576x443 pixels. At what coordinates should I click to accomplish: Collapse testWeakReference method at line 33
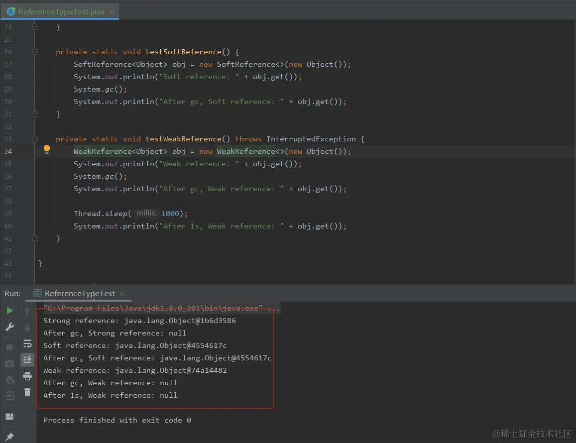(x=35, y=139)
